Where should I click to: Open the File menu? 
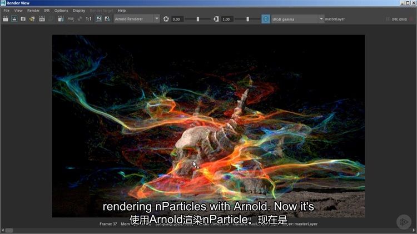6,11
